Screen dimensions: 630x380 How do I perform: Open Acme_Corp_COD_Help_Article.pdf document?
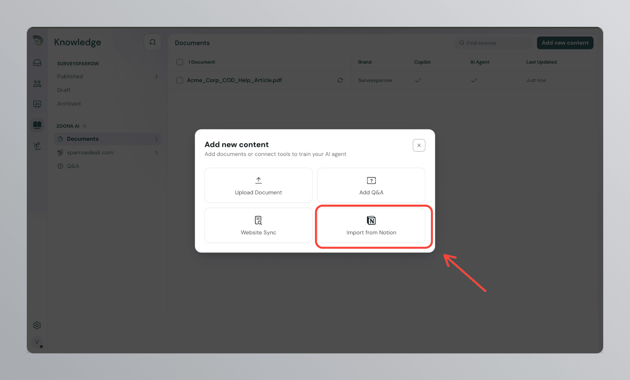(234, 80)
